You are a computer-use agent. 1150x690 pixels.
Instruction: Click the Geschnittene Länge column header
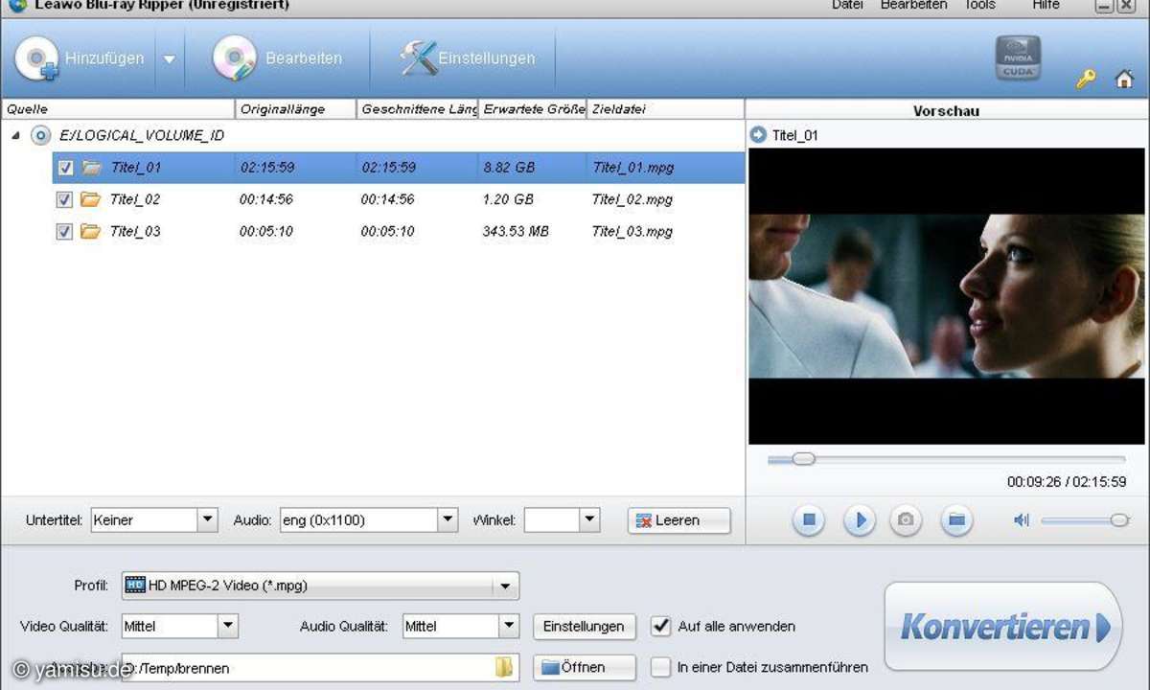418,109
